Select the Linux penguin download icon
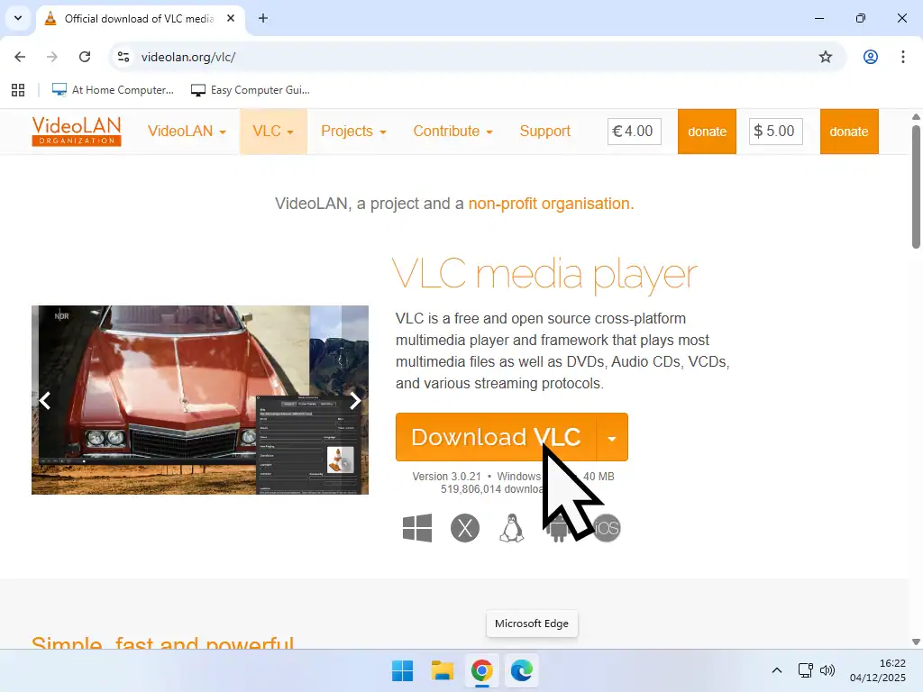The height and width of the screenshot is (692, 923). (x=512, y=528)
